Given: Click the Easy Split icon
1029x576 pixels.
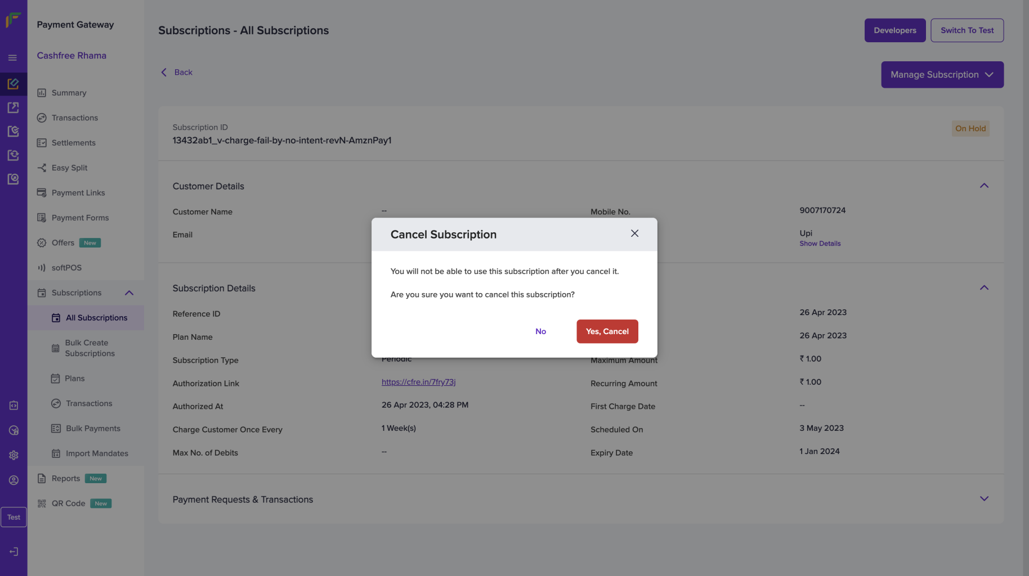Looking at the screenshot, I should 41,167.
